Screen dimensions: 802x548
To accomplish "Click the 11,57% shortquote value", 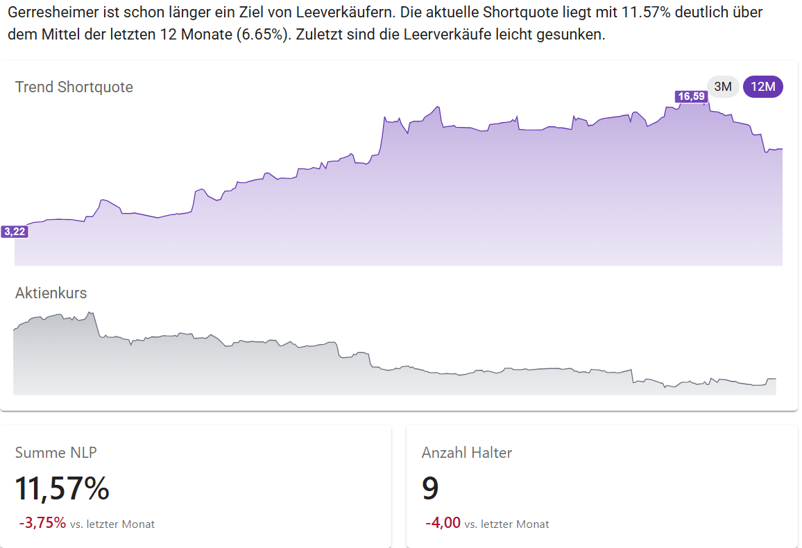I will pos(62,489).
